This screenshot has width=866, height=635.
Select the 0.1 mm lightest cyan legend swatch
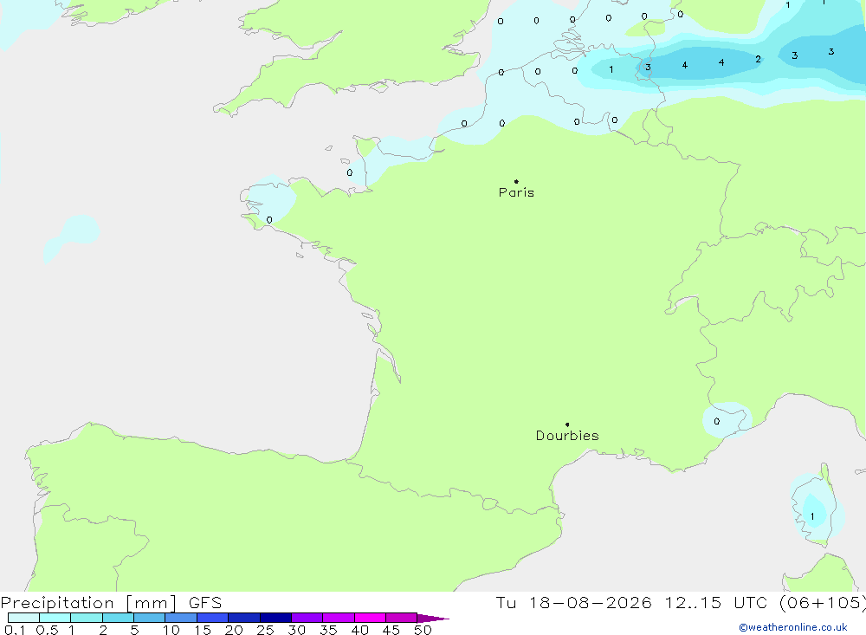pyautogui.click(x=23, y=618)
